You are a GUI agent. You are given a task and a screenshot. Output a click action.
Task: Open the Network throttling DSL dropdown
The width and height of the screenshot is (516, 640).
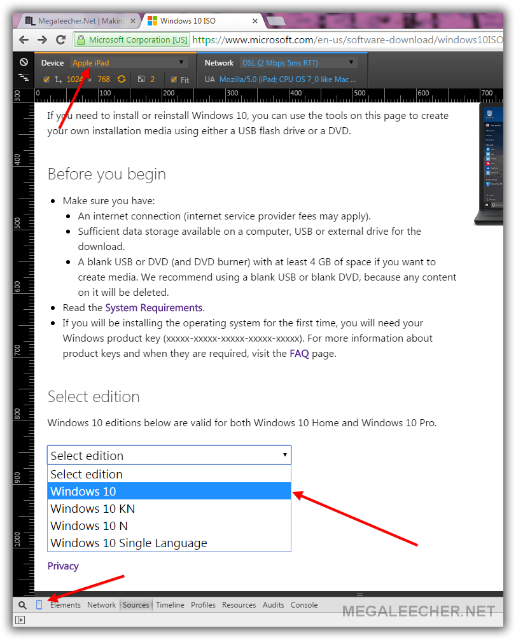[x=298, y=63]
